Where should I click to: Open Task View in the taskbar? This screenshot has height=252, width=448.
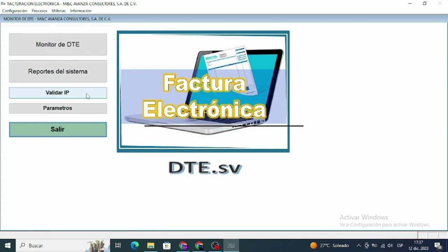click(x=118, y=246)
